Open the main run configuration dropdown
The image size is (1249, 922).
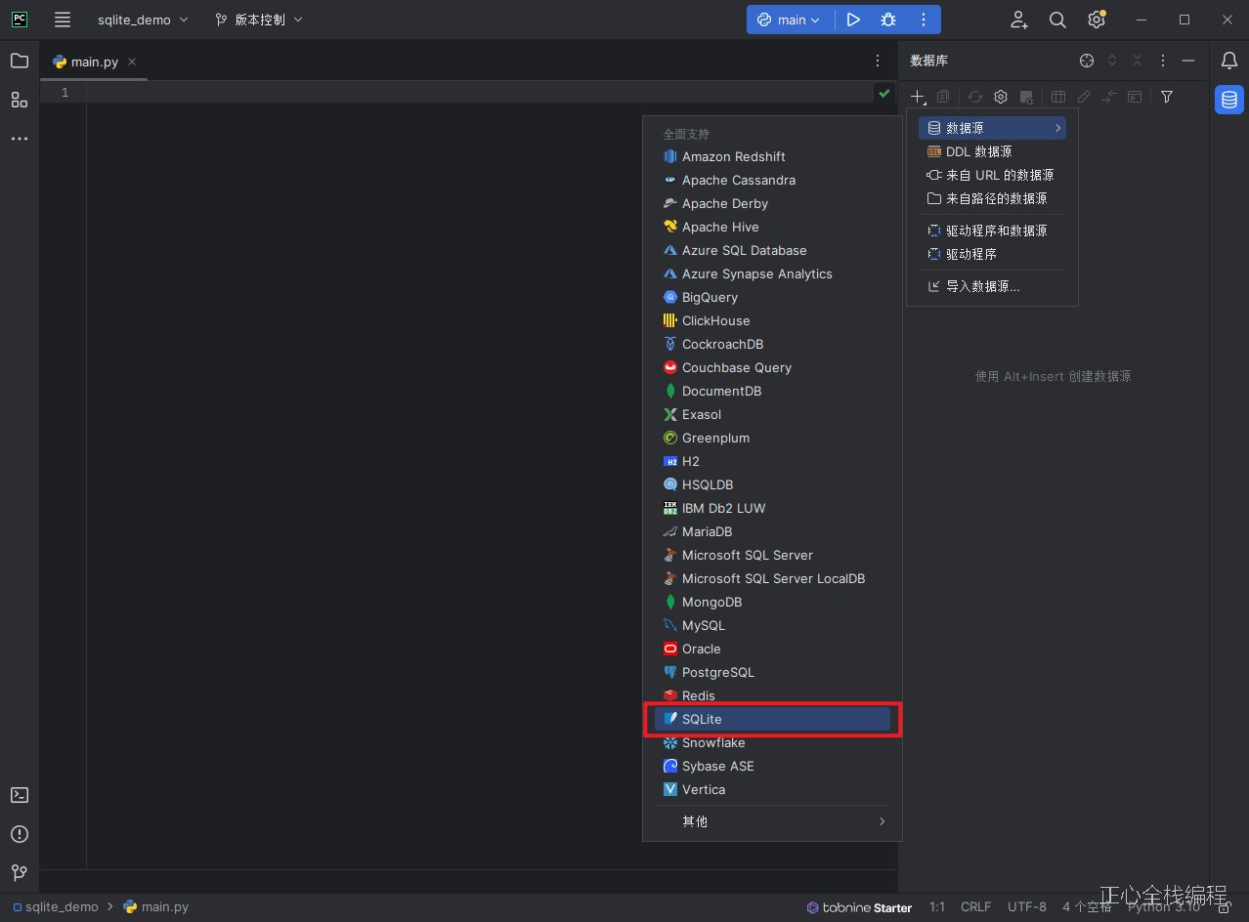pos(790,20)
